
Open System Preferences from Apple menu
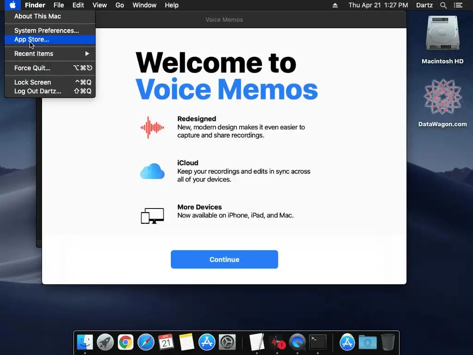click(50, 31)
